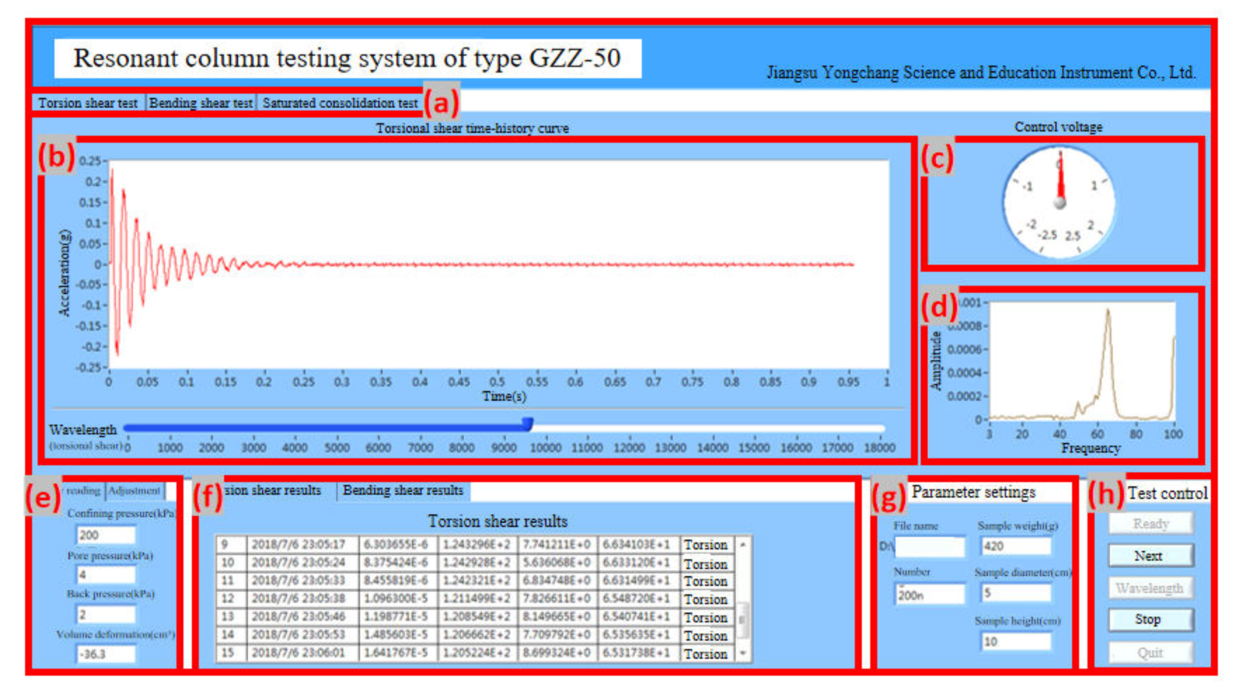This screenshot has width=1245, height=699.
Task: Switch to the Adjustment tab
Action: tap(134, 491)
